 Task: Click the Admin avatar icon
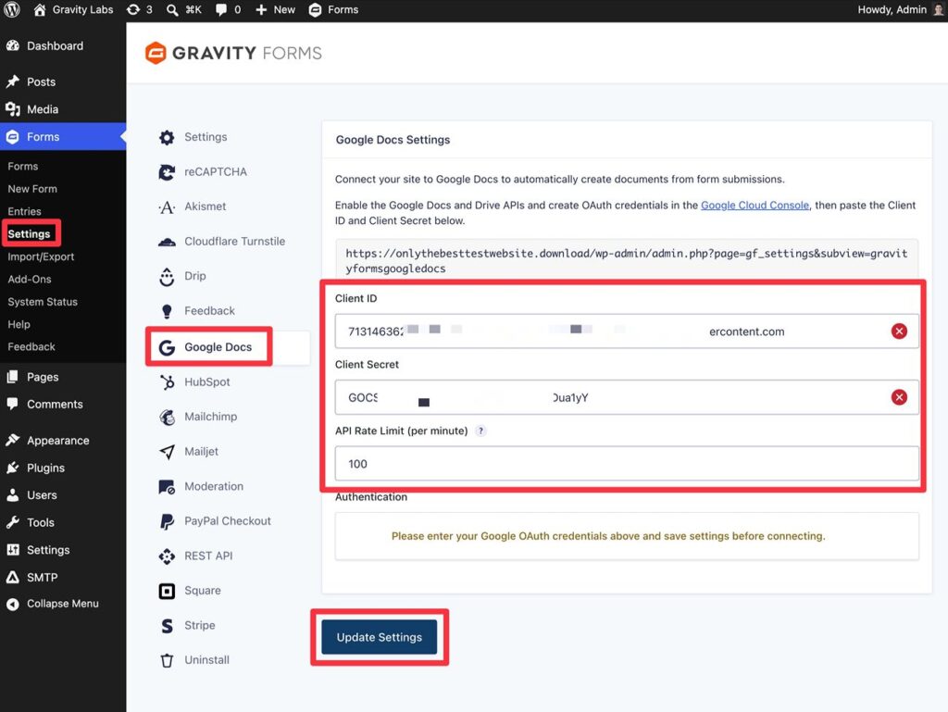point(938,9)
